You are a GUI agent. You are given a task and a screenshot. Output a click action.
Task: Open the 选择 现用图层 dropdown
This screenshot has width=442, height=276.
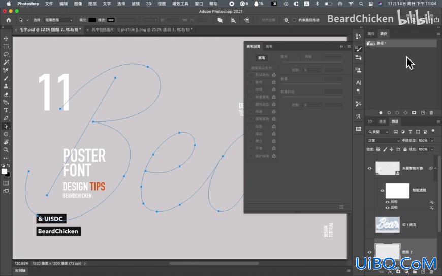pos(58,20)
